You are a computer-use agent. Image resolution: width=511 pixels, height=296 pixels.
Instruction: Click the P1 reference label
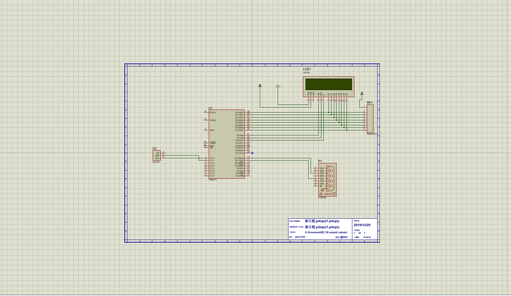click(320, 161)
